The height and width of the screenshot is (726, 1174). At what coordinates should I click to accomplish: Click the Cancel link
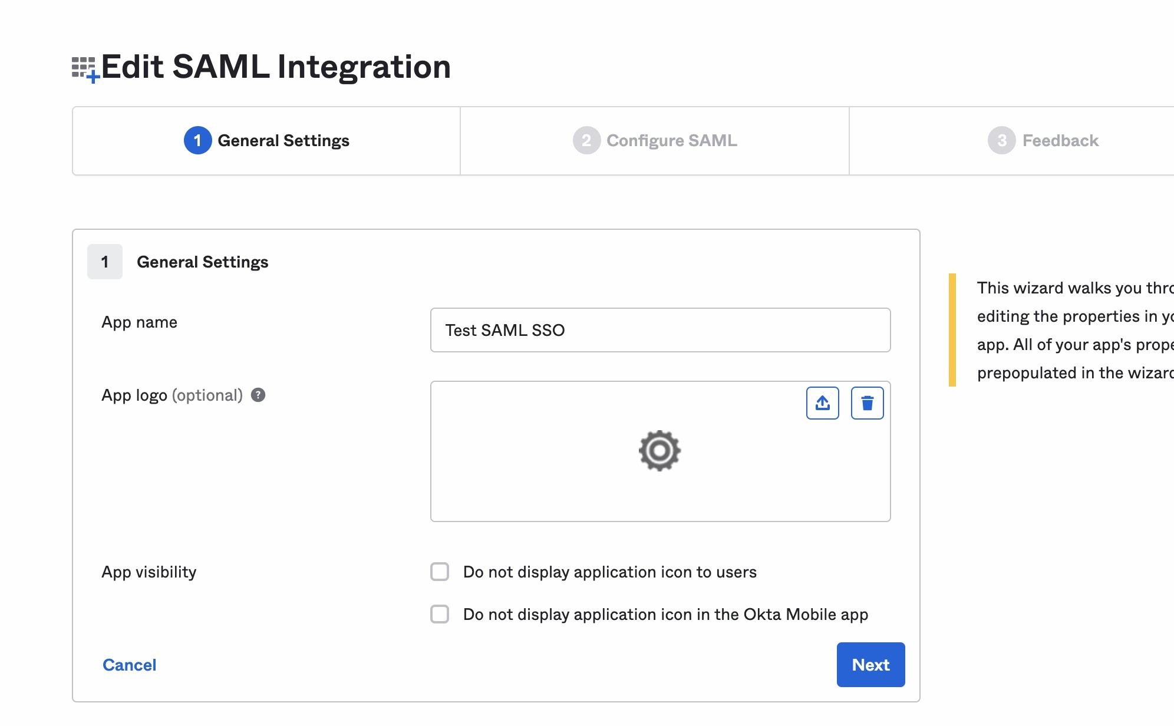(x=129, y=665)
